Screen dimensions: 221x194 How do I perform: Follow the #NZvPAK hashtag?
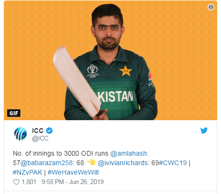28,172
